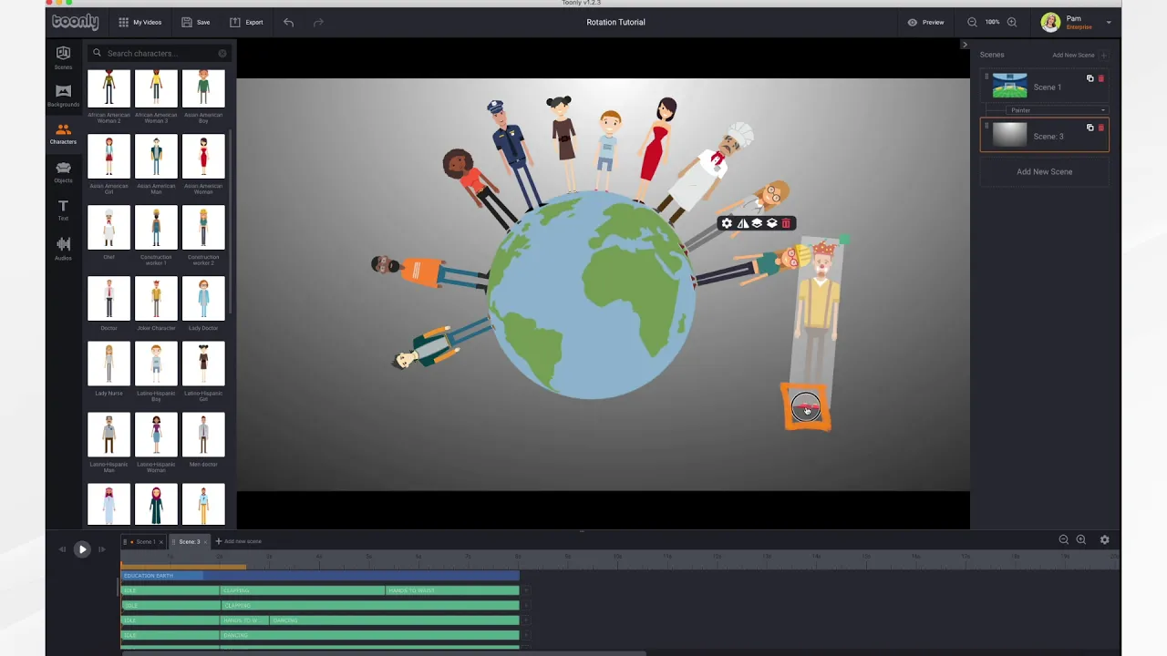Select Scene 1 thumbnail
The height and width of the screenshot is (656, 1167).
1009,87
